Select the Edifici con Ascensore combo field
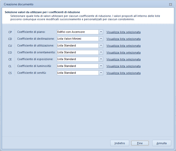This screenshot has height=151, width=176. pos(80,32)
